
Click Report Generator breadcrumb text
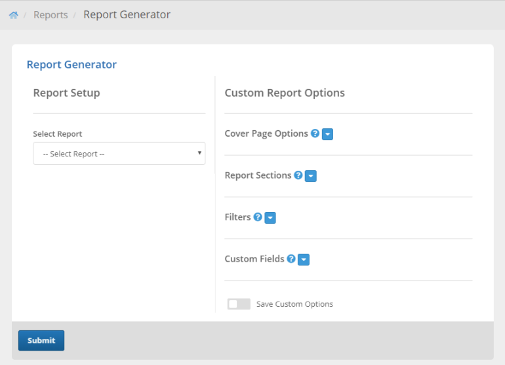[x=127, y=14]
